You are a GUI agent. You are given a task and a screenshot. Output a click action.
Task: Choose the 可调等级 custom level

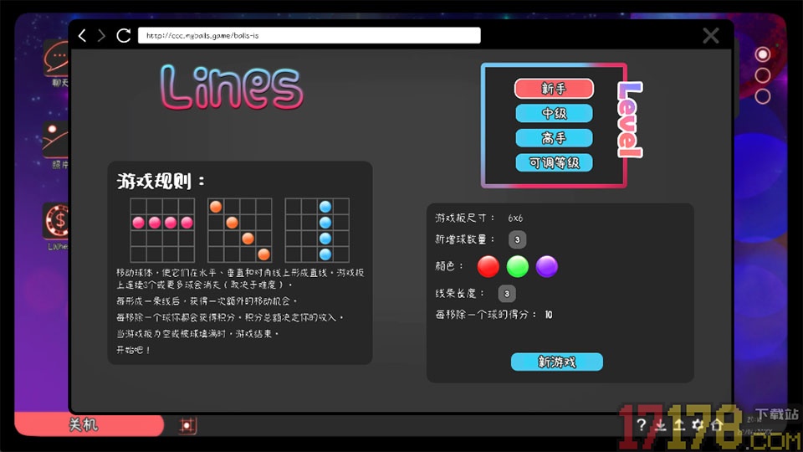click(554, 163)
